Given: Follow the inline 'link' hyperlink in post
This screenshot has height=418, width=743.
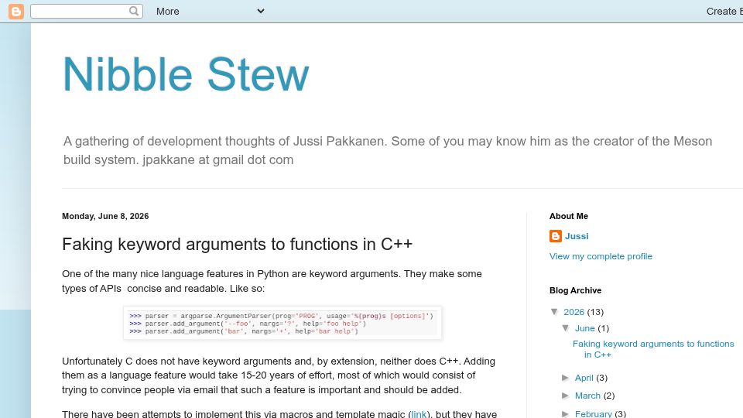Looking at the screenshot, I should [x=419, y=413].
